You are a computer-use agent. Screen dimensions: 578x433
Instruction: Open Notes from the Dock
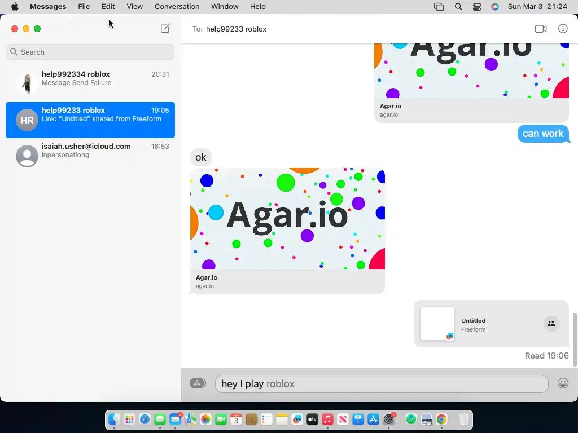282,419
